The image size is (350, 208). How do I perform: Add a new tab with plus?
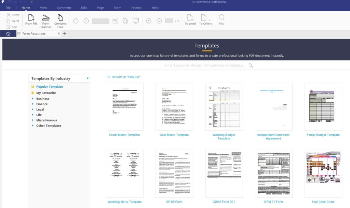(x=65, y=34)
